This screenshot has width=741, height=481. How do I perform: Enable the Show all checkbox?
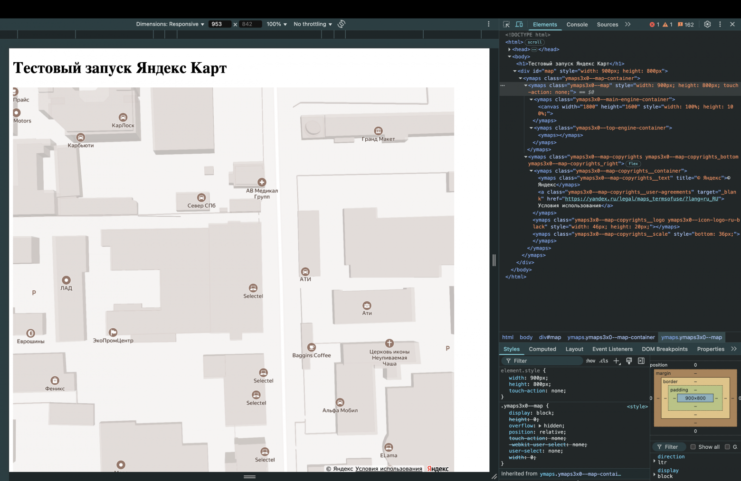click(693, 447)
